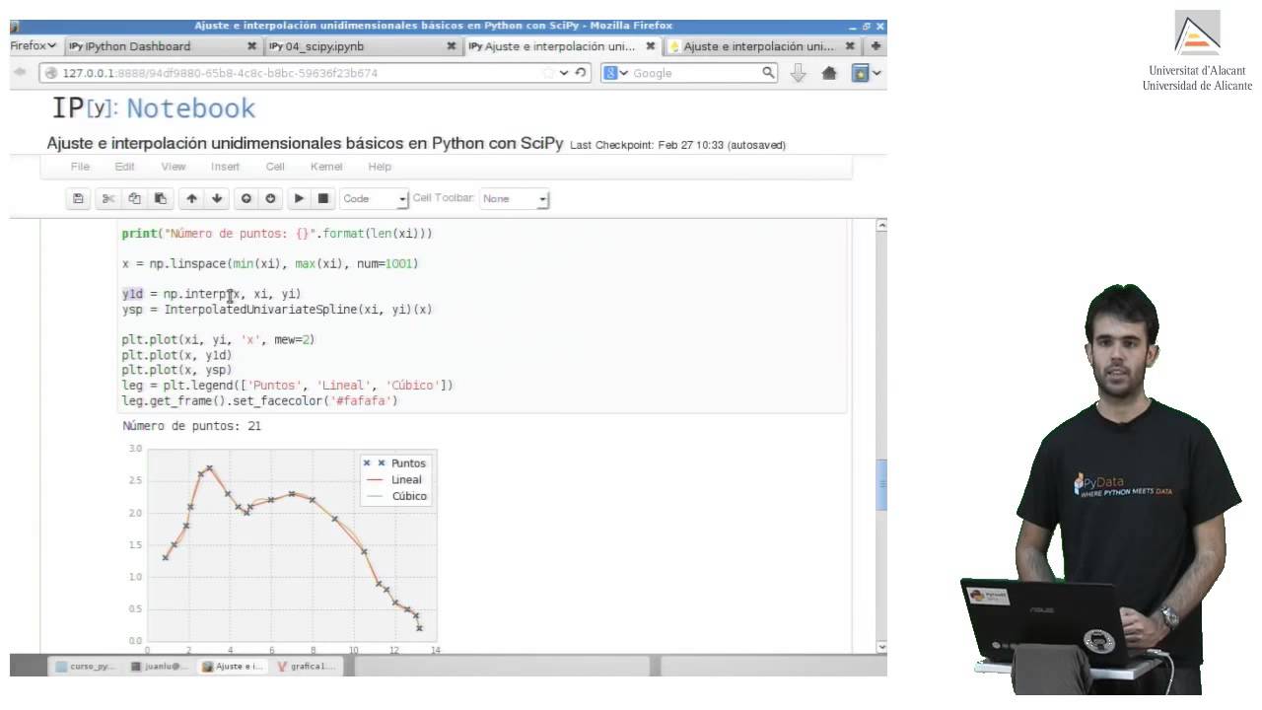Open the View menu
Image resolution: width=1262 pixels, height=710 pixels.
coord(174,167)
